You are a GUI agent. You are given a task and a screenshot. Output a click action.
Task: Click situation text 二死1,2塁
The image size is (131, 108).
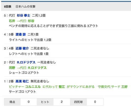(x=39, y=16)
